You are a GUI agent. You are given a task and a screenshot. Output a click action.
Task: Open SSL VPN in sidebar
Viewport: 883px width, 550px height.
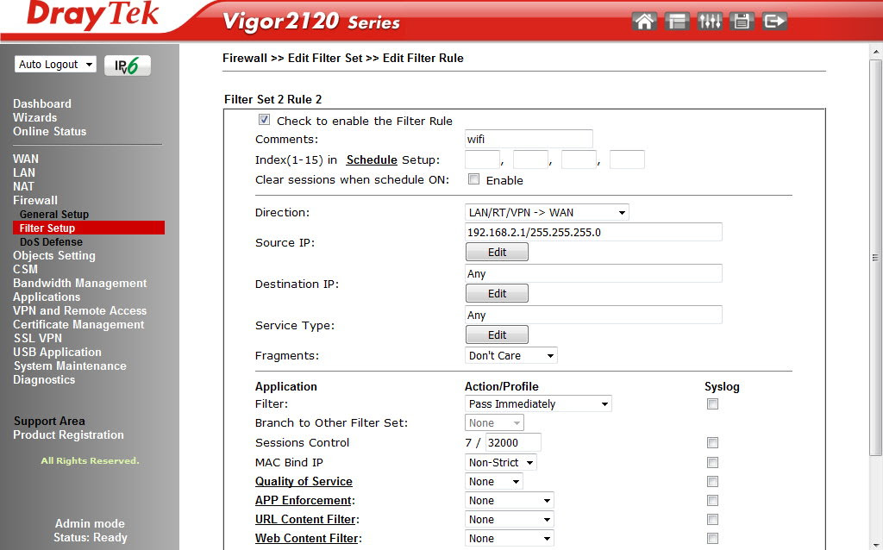click(38, 338)
